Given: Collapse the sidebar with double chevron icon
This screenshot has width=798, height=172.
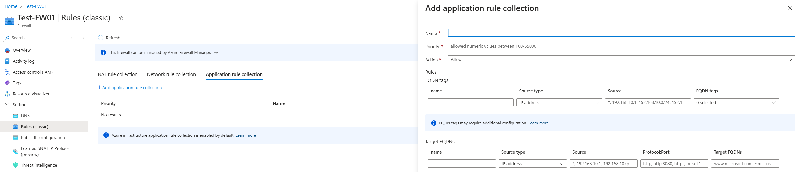Looking at the screenshot, I should 83,38.
